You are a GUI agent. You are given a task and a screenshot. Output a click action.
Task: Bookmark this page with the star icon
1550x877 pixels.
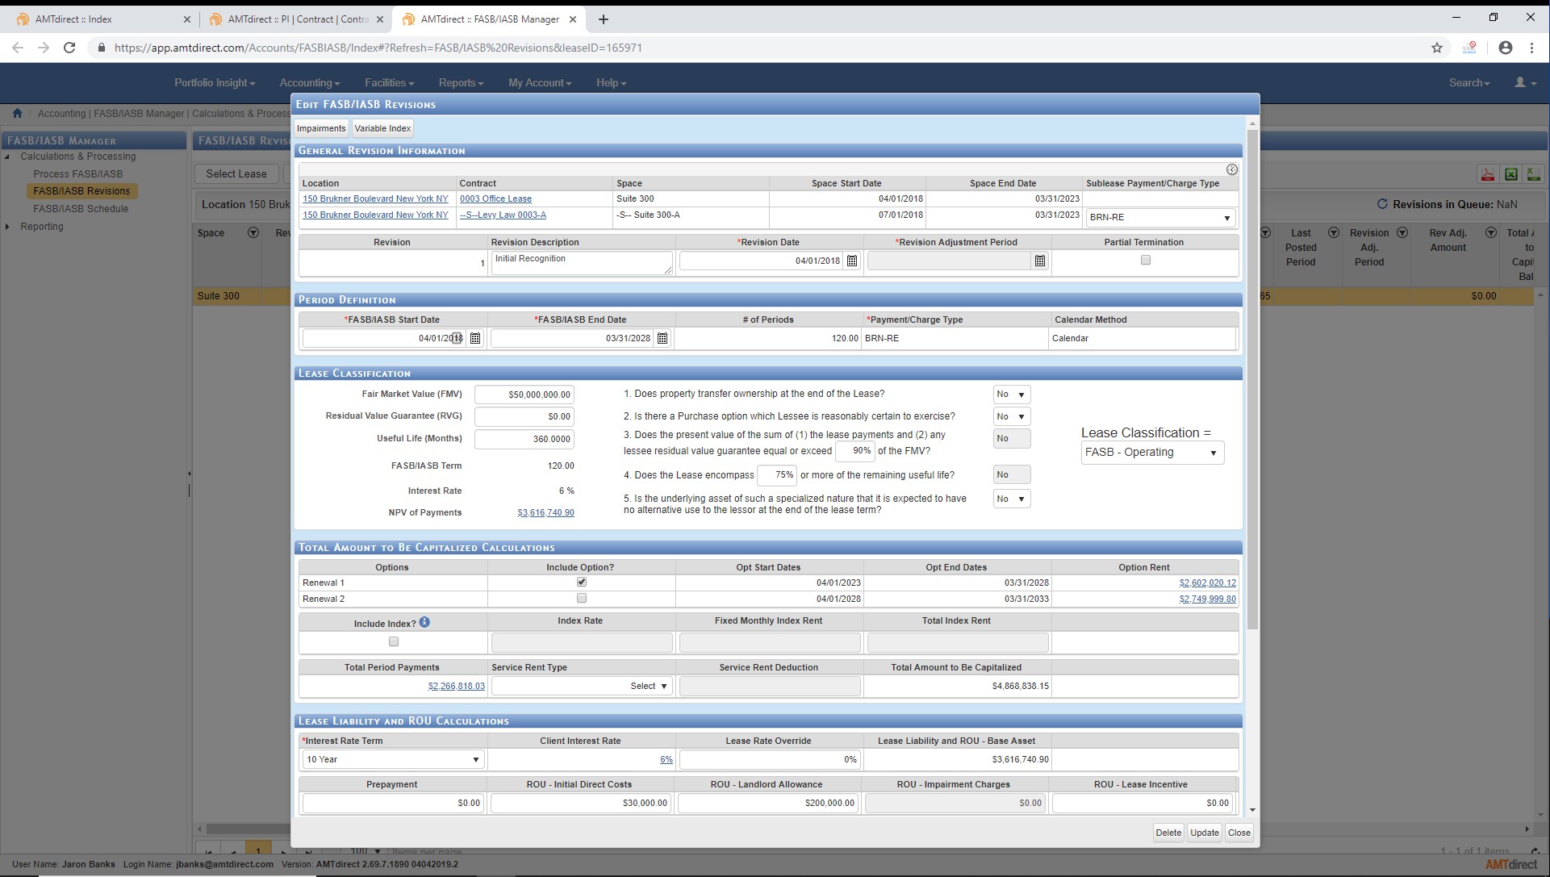1437,48
